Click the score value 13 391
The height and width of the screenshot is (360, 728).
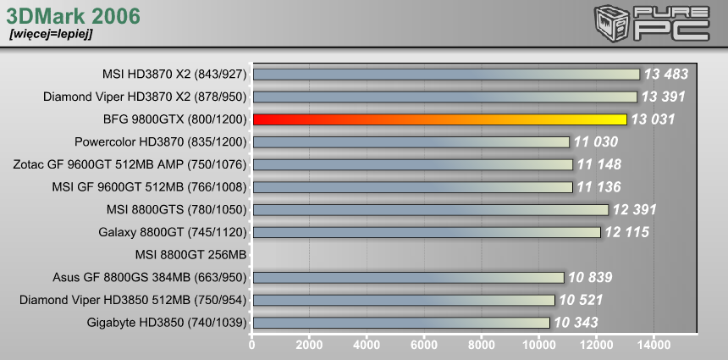[664, 97]
